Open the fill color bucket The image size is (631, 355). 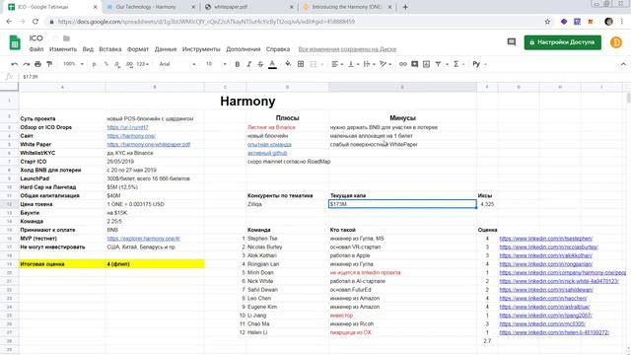pos(288,64)
